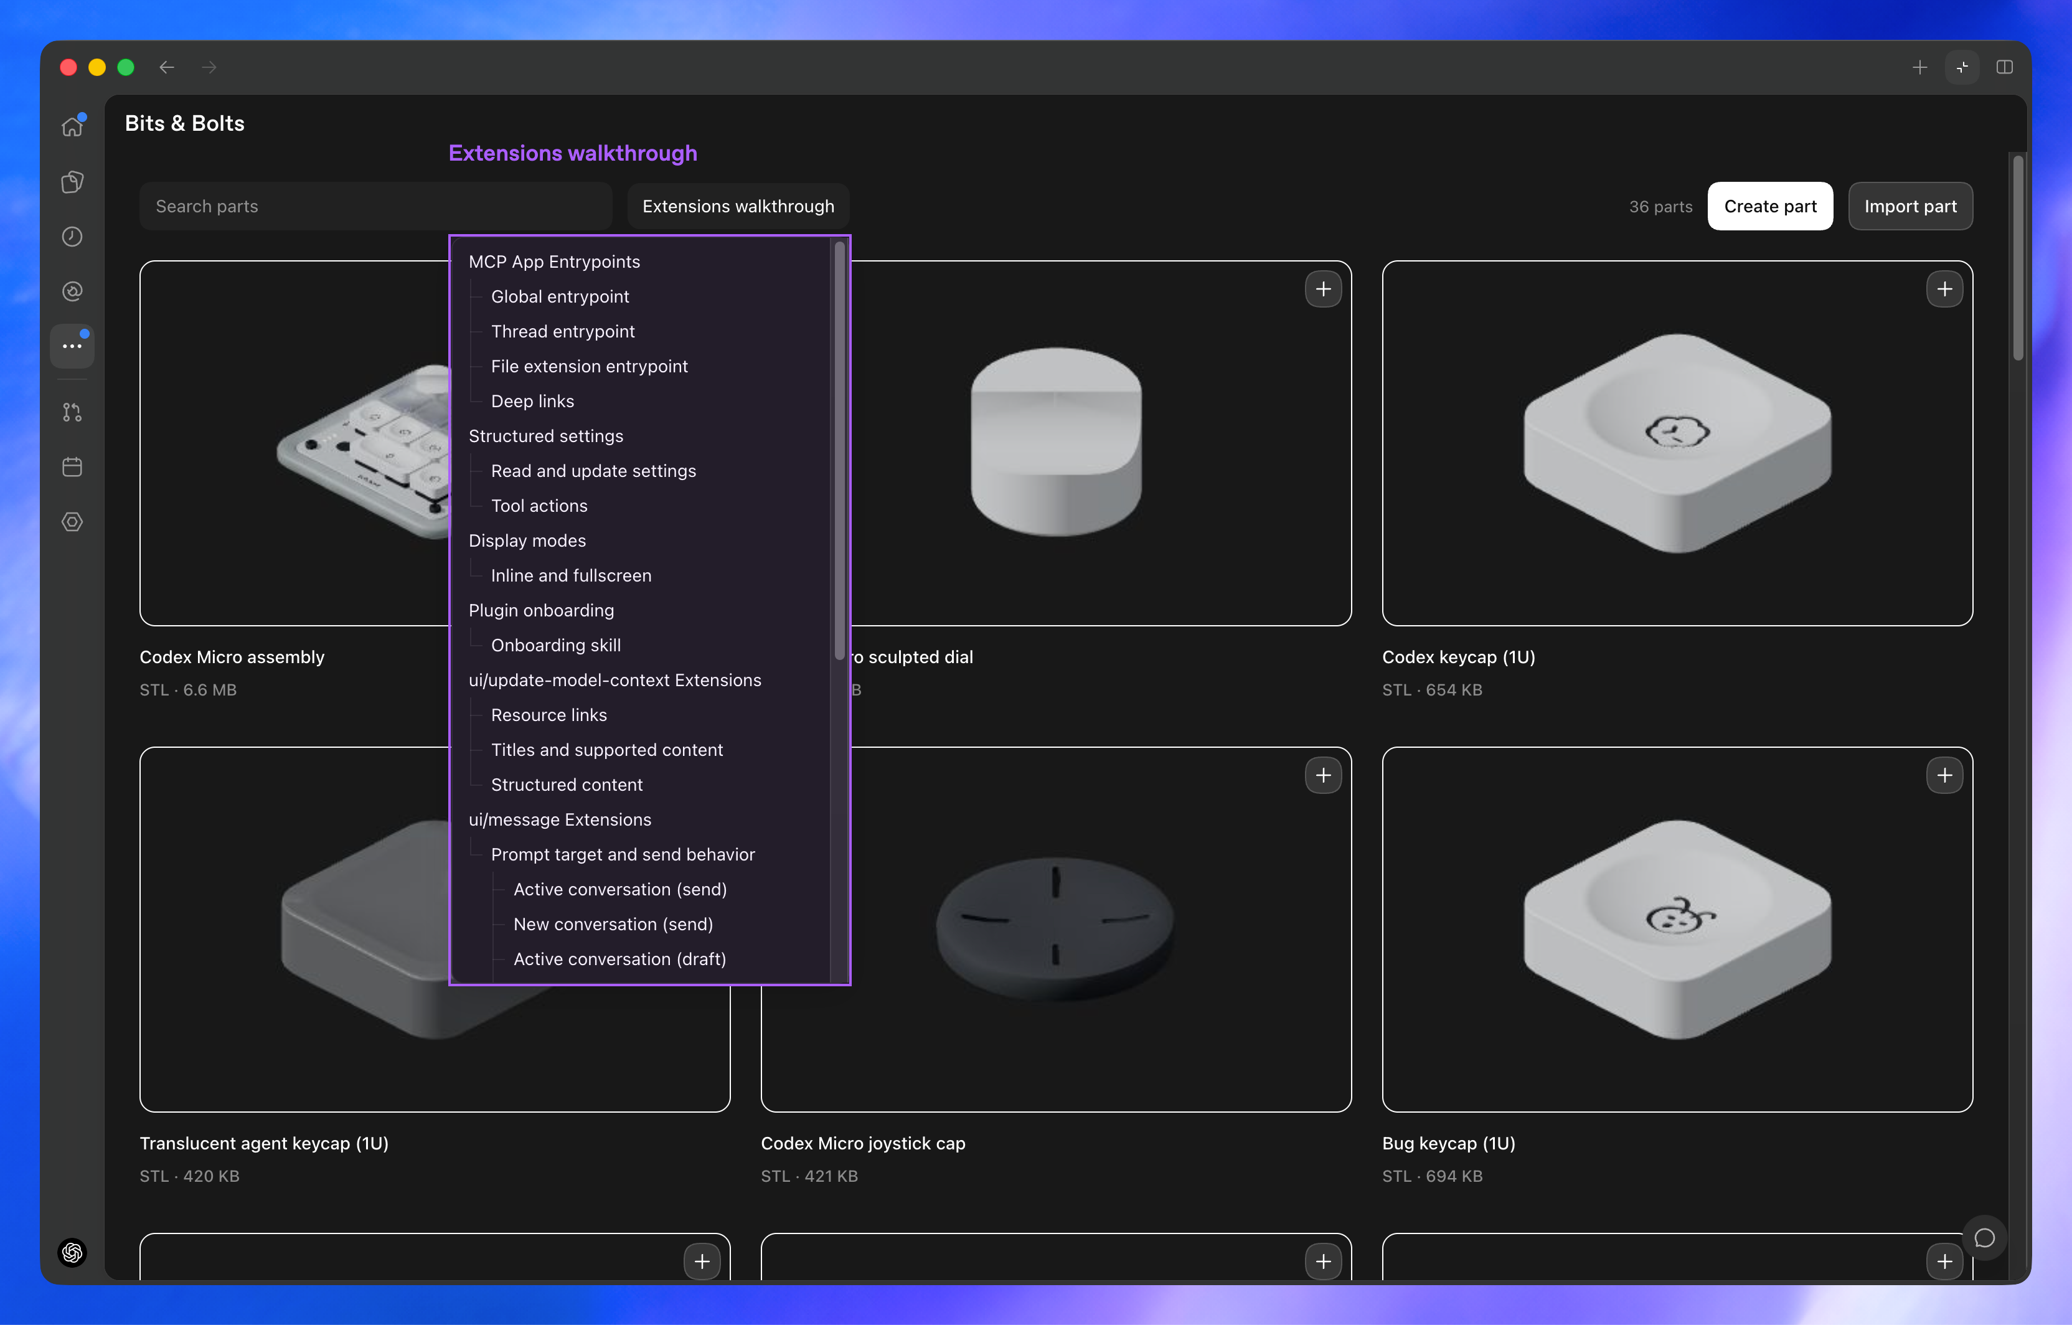Open the home icon in the sidebar
The height and width of the screenshot is (1325, 2072).
72,126
